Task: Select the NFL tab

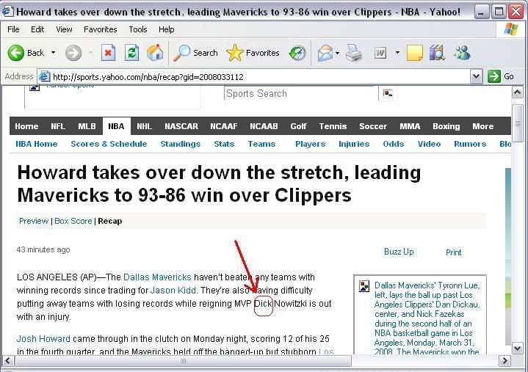Action: [x=58, y=126]
